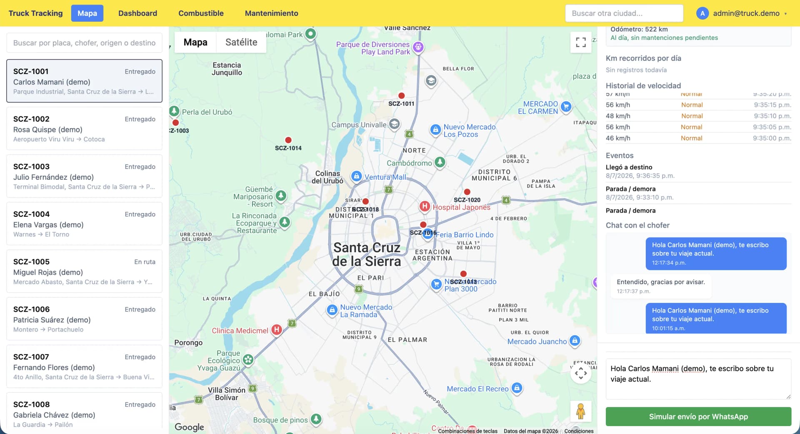Click Clínica Medicmel hospital pin
800x434 pixels.
276,330
